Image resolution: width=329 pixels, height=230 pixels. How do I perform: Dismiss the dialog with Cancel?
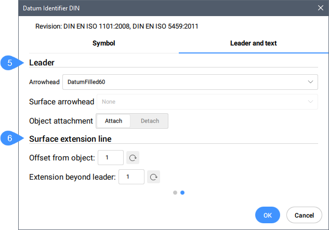(304, 215)
